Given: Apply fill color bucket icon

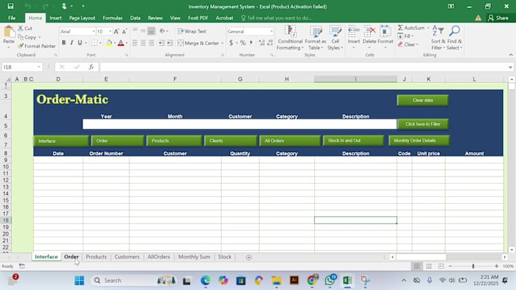Looking at the screenshot, I should pyautogui.click(x=109, y=43).
